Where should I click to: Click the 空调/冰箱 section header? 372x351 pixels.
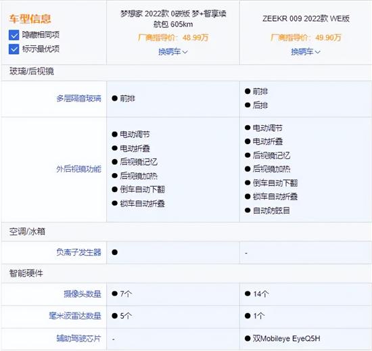[27, 231]
